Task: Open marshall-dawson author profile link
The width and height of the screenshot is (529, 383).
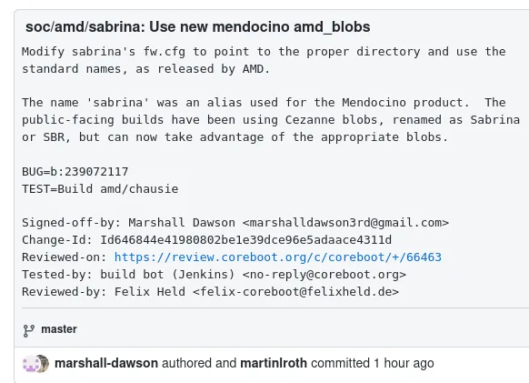Action: click(106, 363)
